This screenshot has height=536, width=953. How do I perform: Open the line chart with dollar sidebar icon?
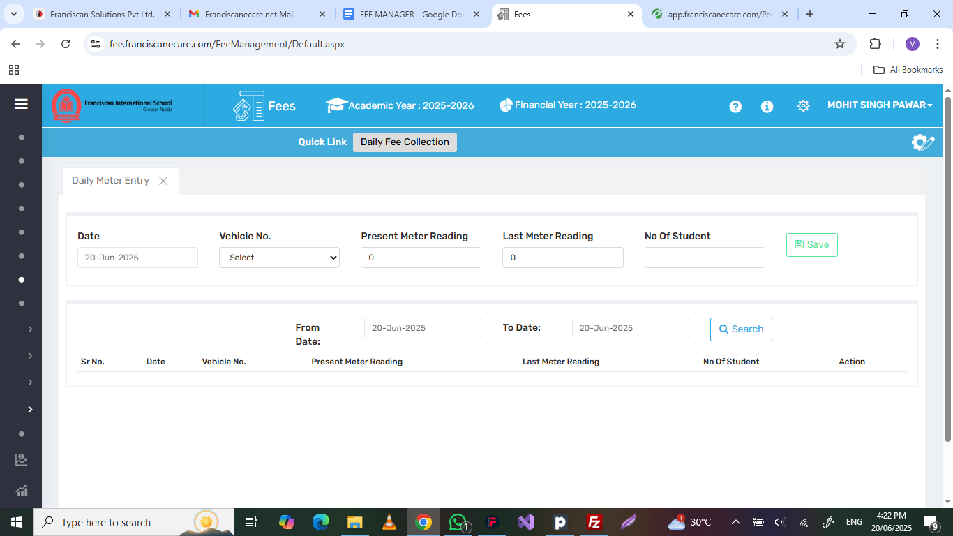click(21, 459)
